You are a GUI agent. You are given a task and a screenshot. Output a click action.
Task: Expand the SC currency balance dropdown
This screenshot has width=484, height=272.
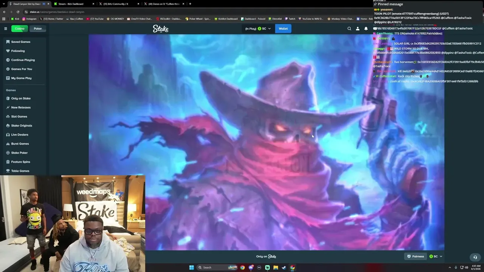(x=258, y=29)
